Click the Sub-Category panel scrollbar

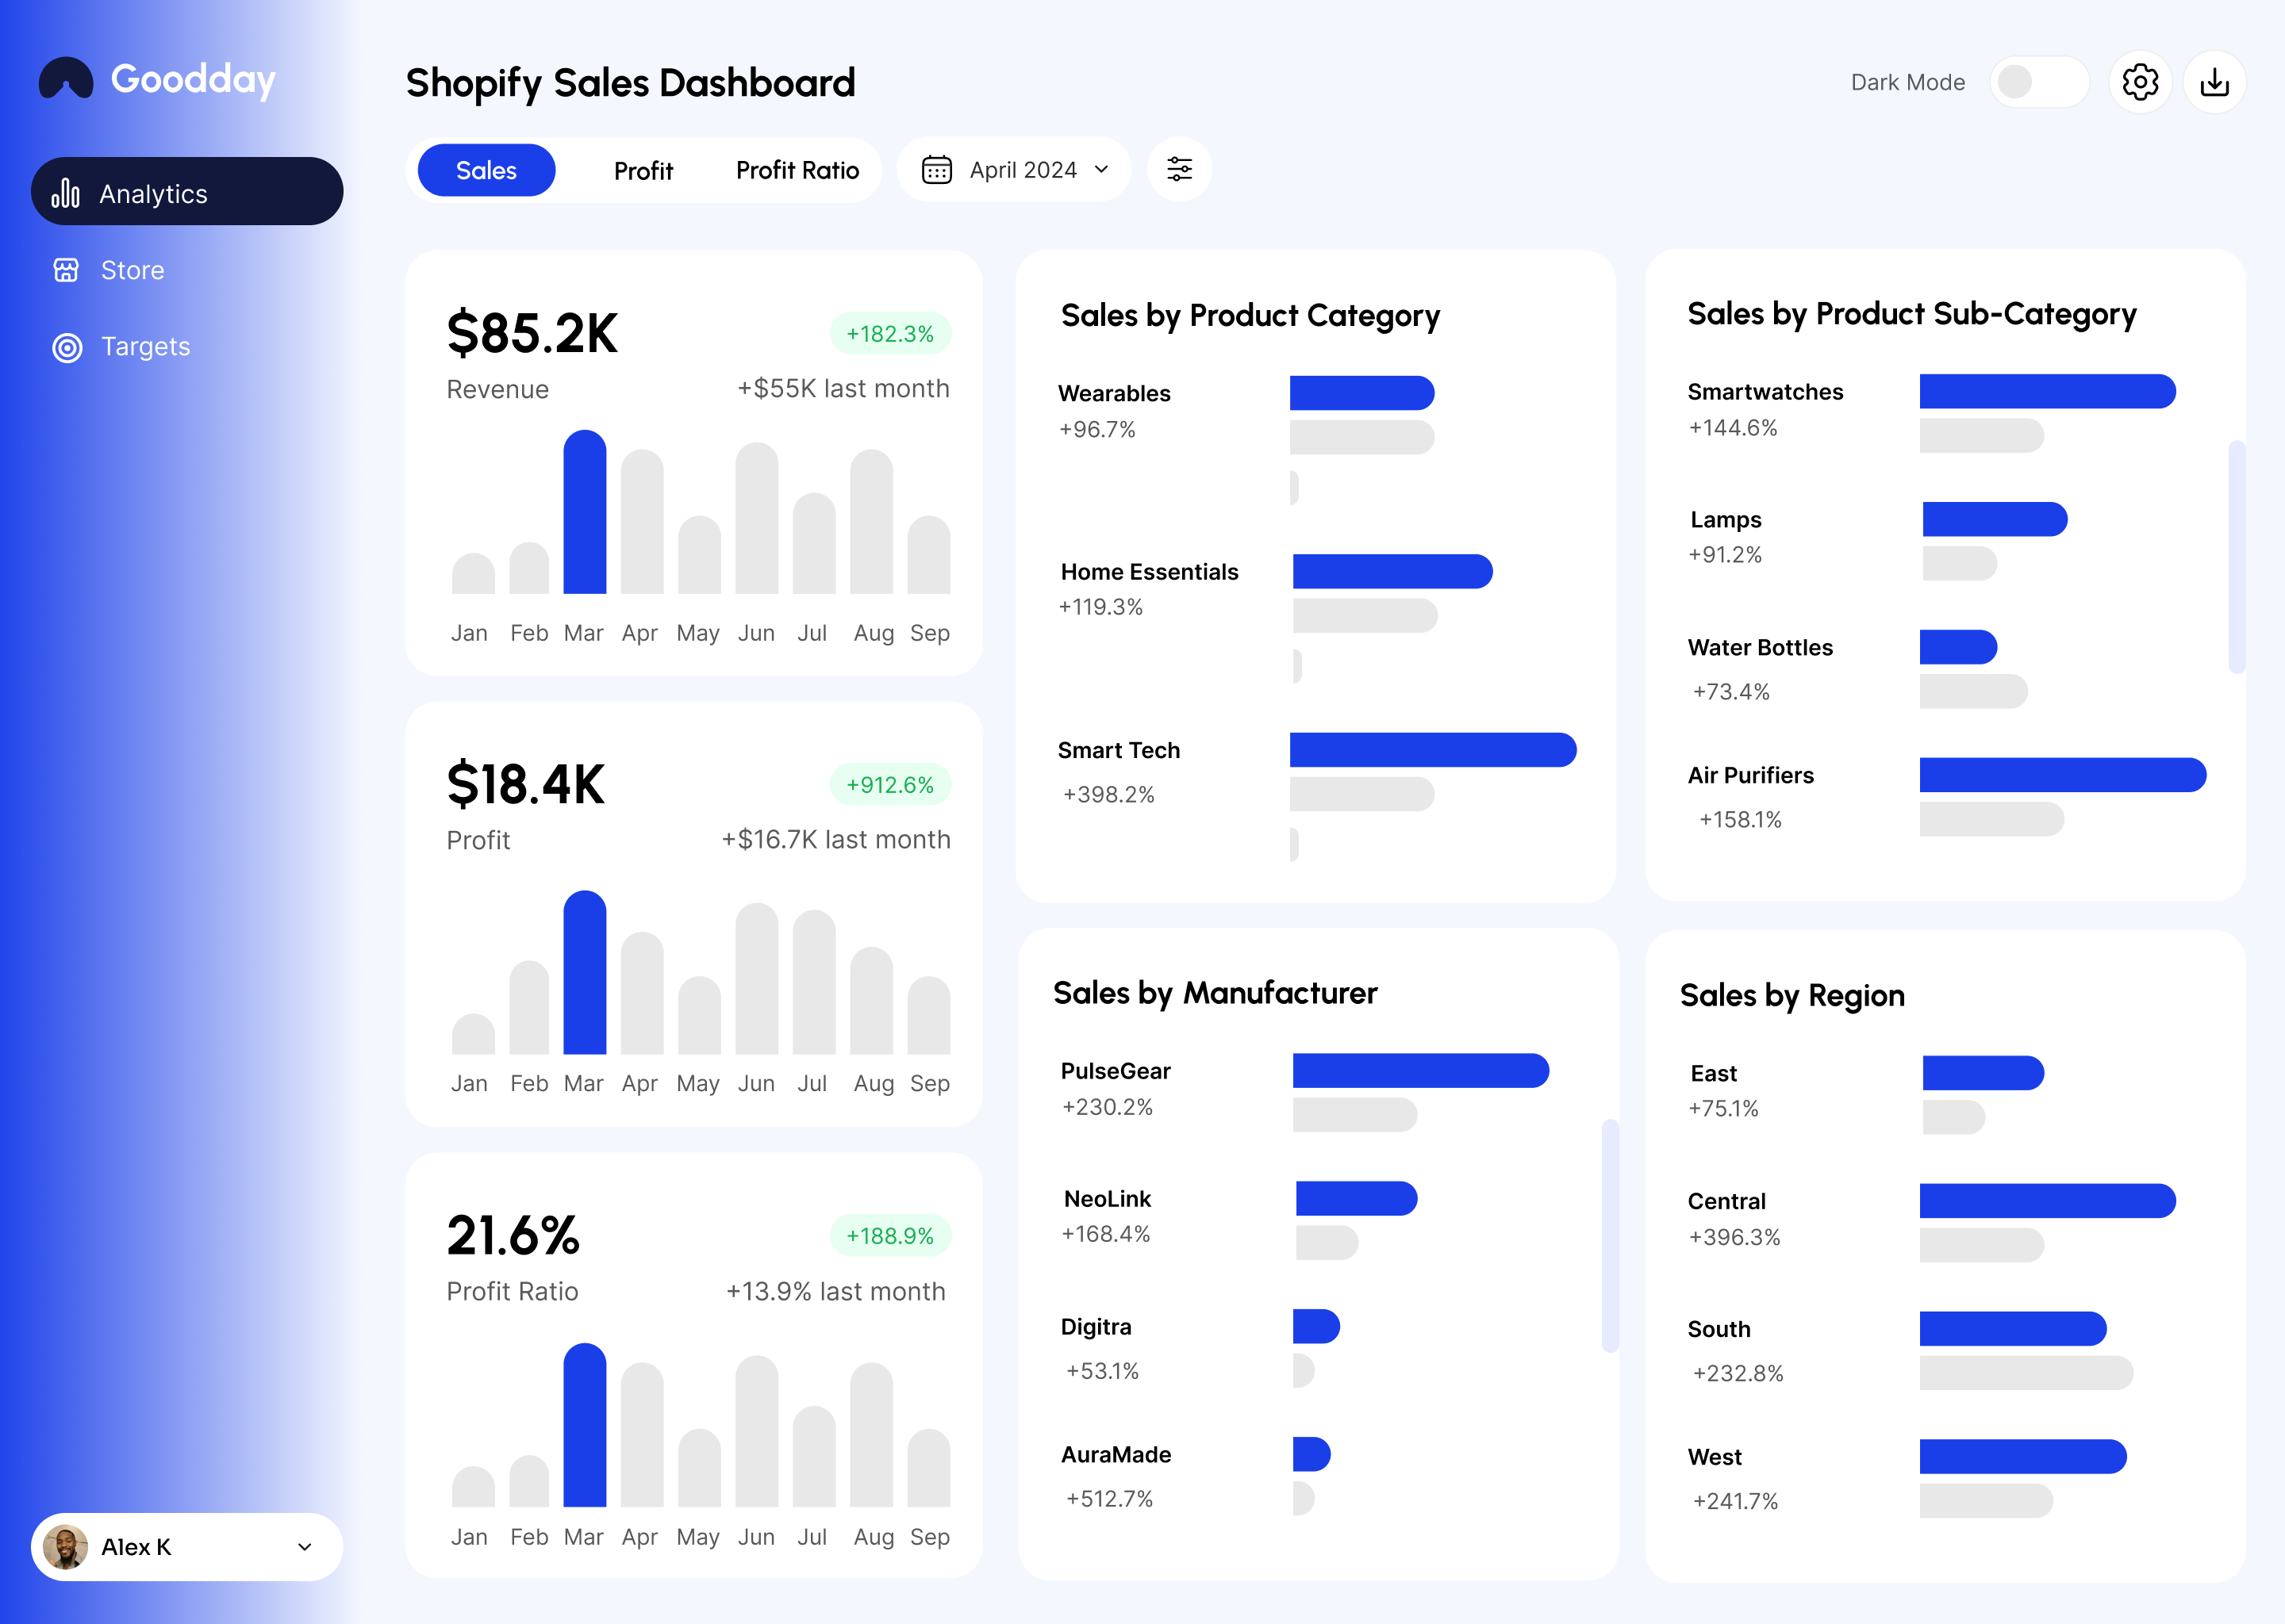[2237, 556]
